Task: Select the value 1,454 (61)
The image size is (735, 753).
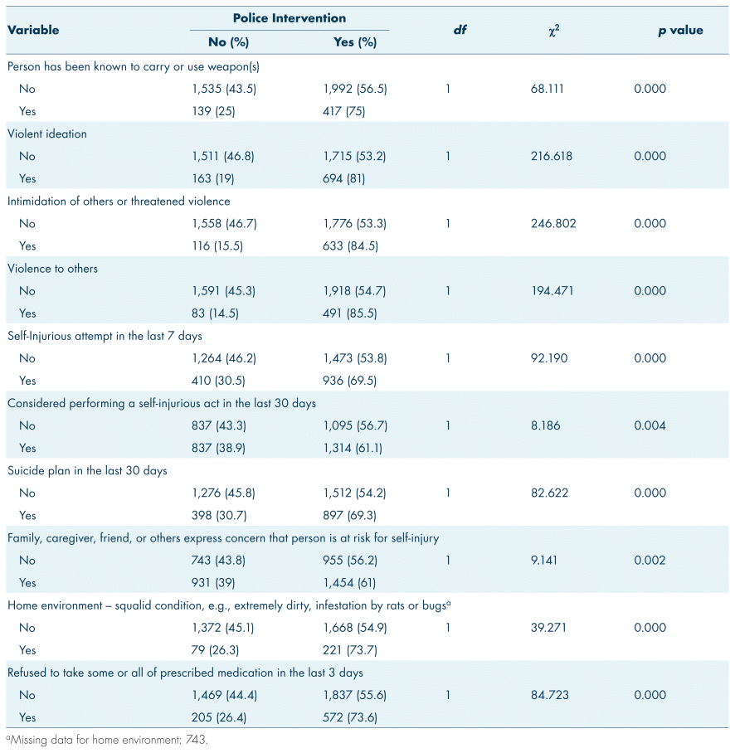Action: 349,583
